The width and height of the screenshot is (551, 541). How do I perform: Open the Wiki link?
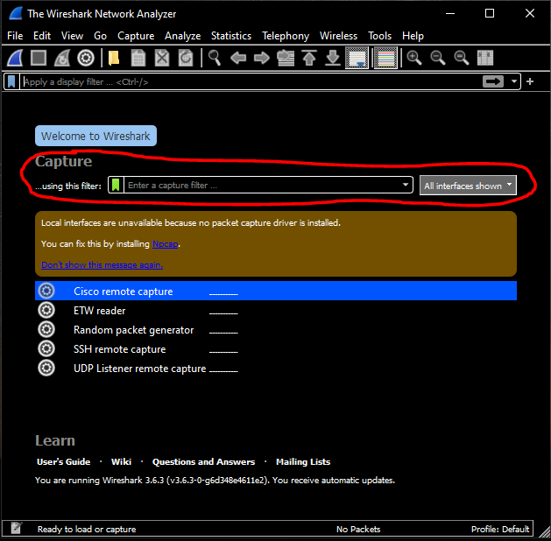tap(121, 461)
